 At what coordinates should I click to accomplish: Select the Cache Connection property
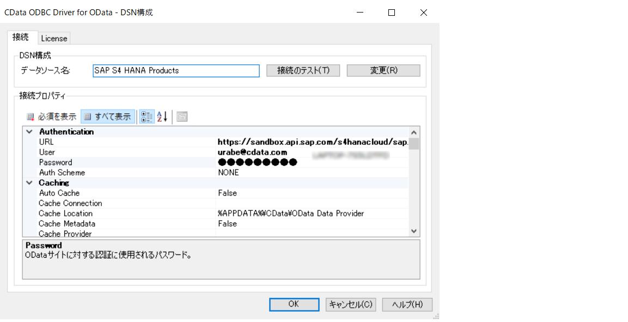tap(70, 203)
